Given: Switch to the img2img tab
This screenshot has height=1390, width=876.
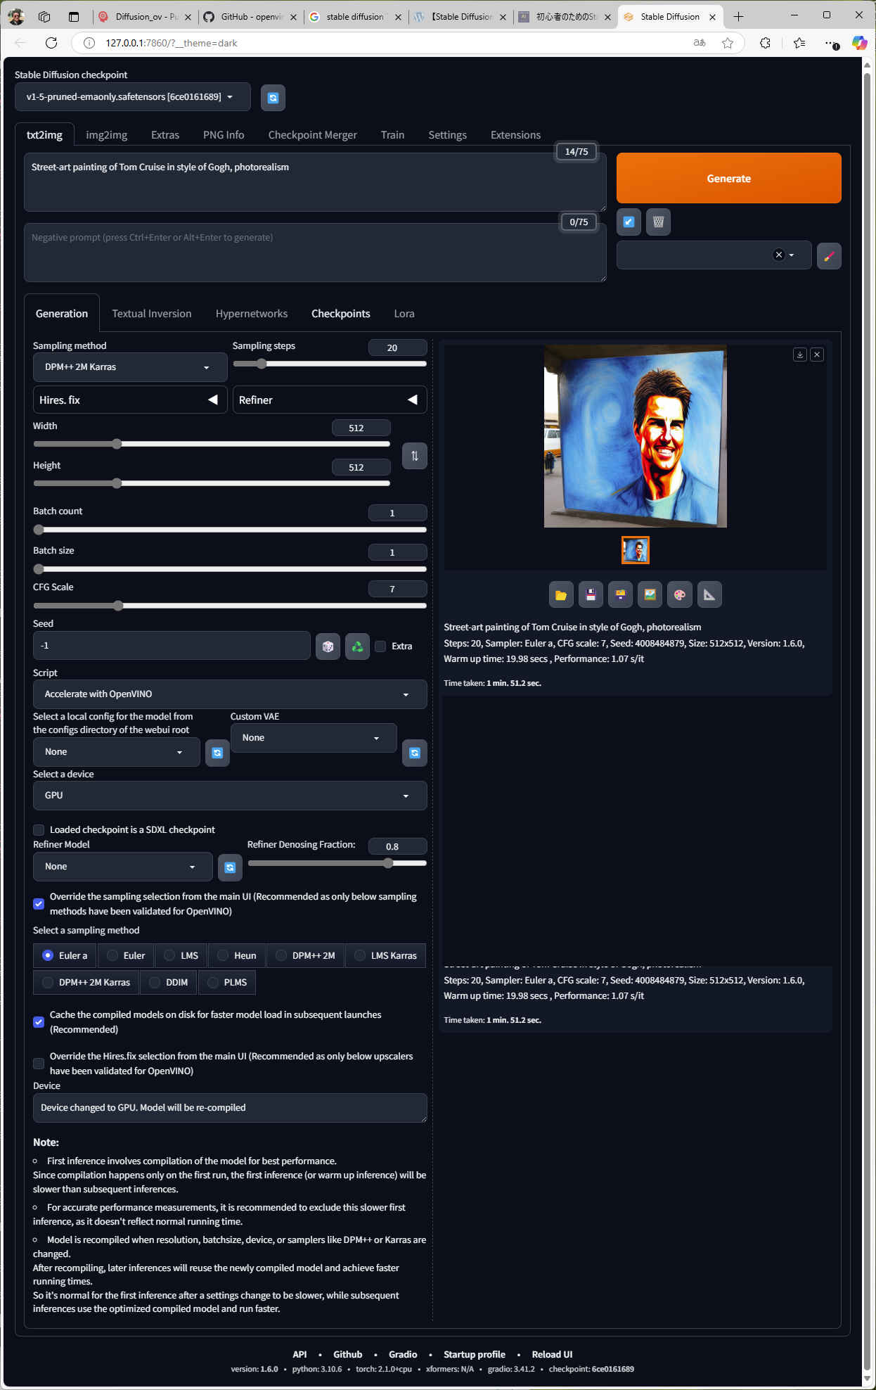Looking at the screenshot, I should coord(106,135).
